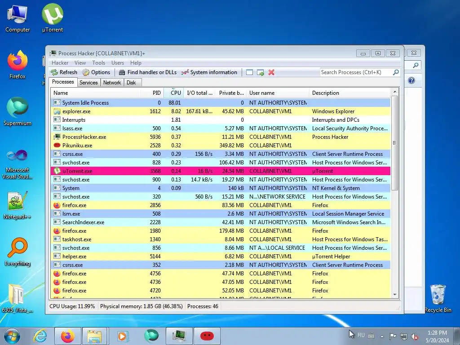Click the Pikuniku taskbar button

pyautogui.click(x=207, y=336)
